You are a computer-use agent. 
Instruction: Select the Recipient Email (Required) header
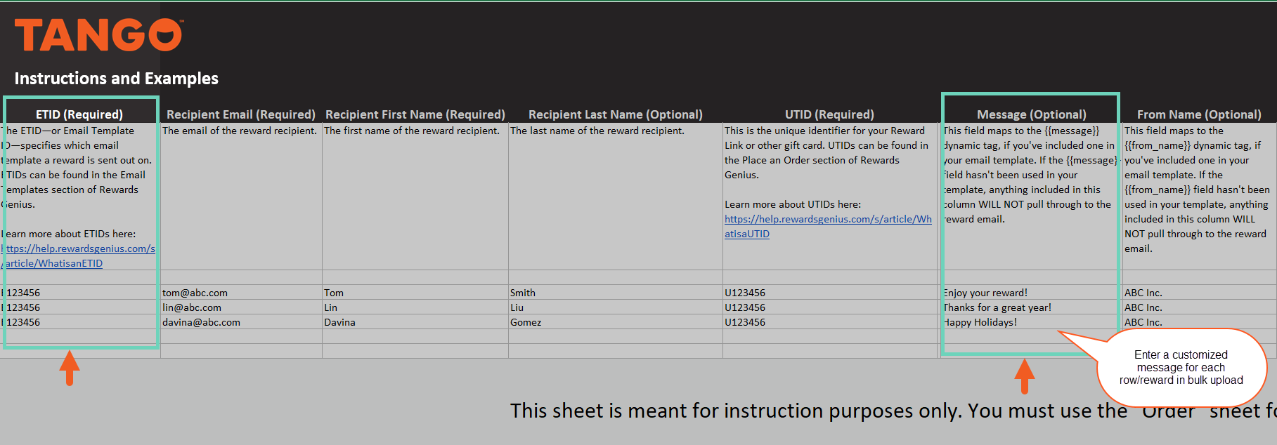point(240,114)
